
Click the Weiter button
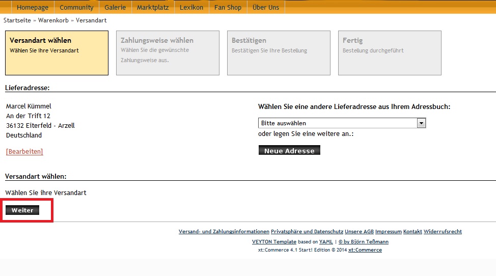point(22,210)
